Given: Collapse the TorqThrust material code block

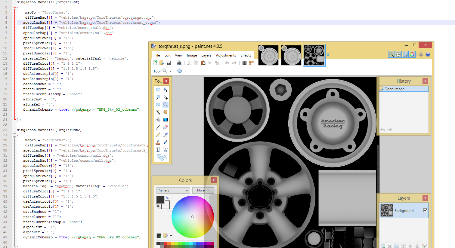Looking at the screenshot, I should pyautogui.click(x=14, y=7).
